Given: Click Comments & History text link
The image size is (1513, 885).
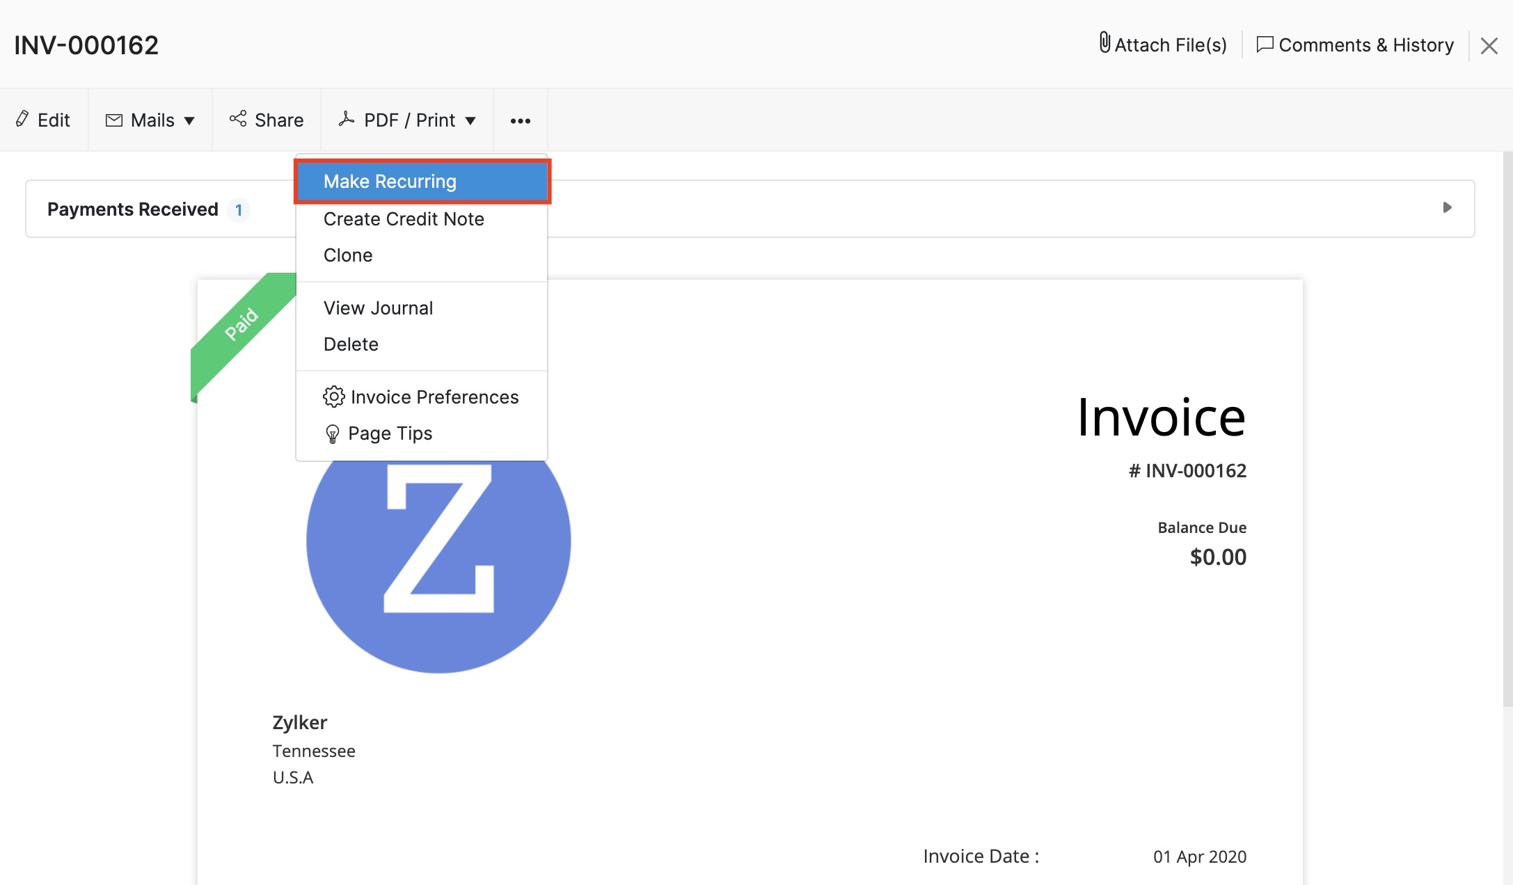Looking at the screenshot, I should click(1366, 45).
